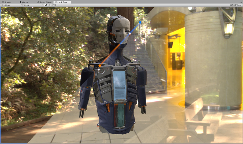This screenshot has height=144, width=243.
Task: Grab the blue split-line end handle
Action: pyautogui.click(x=140, y=22)
